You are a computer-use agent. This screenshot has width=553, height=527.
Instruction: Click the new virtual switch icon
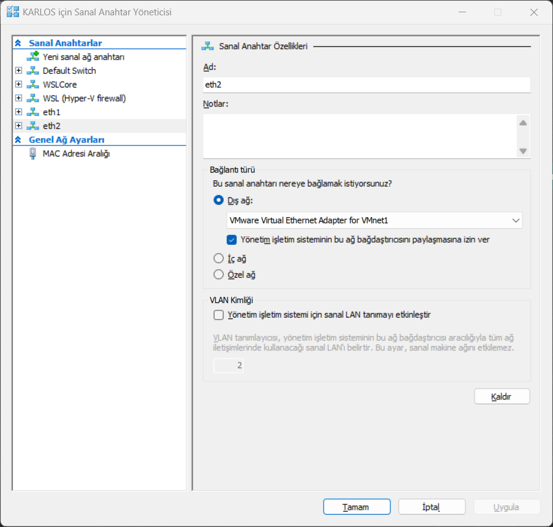pos(32,56)
